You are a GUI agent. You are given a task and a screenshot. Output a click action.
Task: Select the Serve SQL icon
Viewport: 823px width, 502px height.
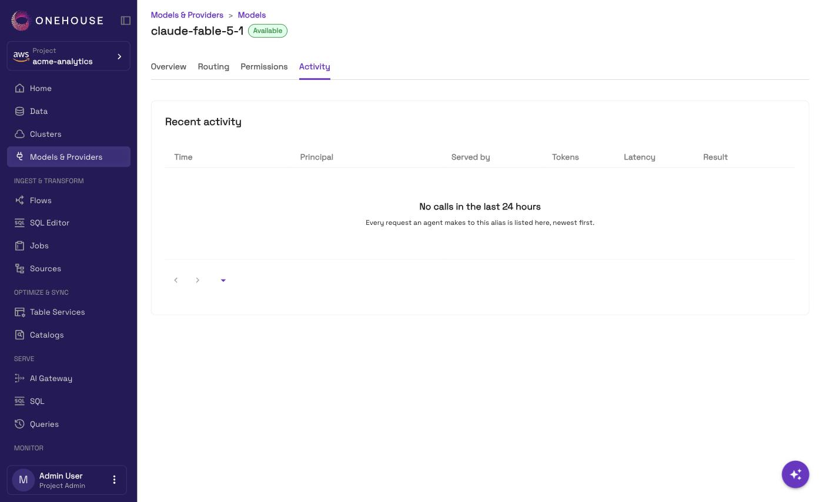(19, 401)
